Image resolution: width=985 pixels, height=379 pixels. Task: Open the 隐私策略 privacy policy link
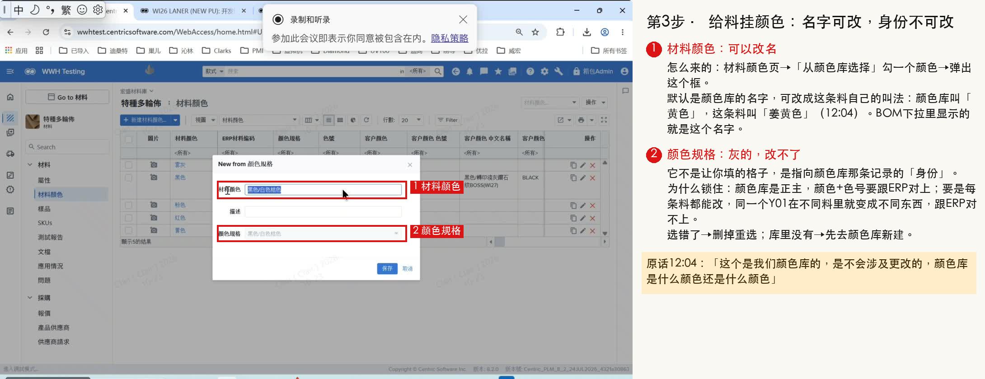tap(450, 38)
